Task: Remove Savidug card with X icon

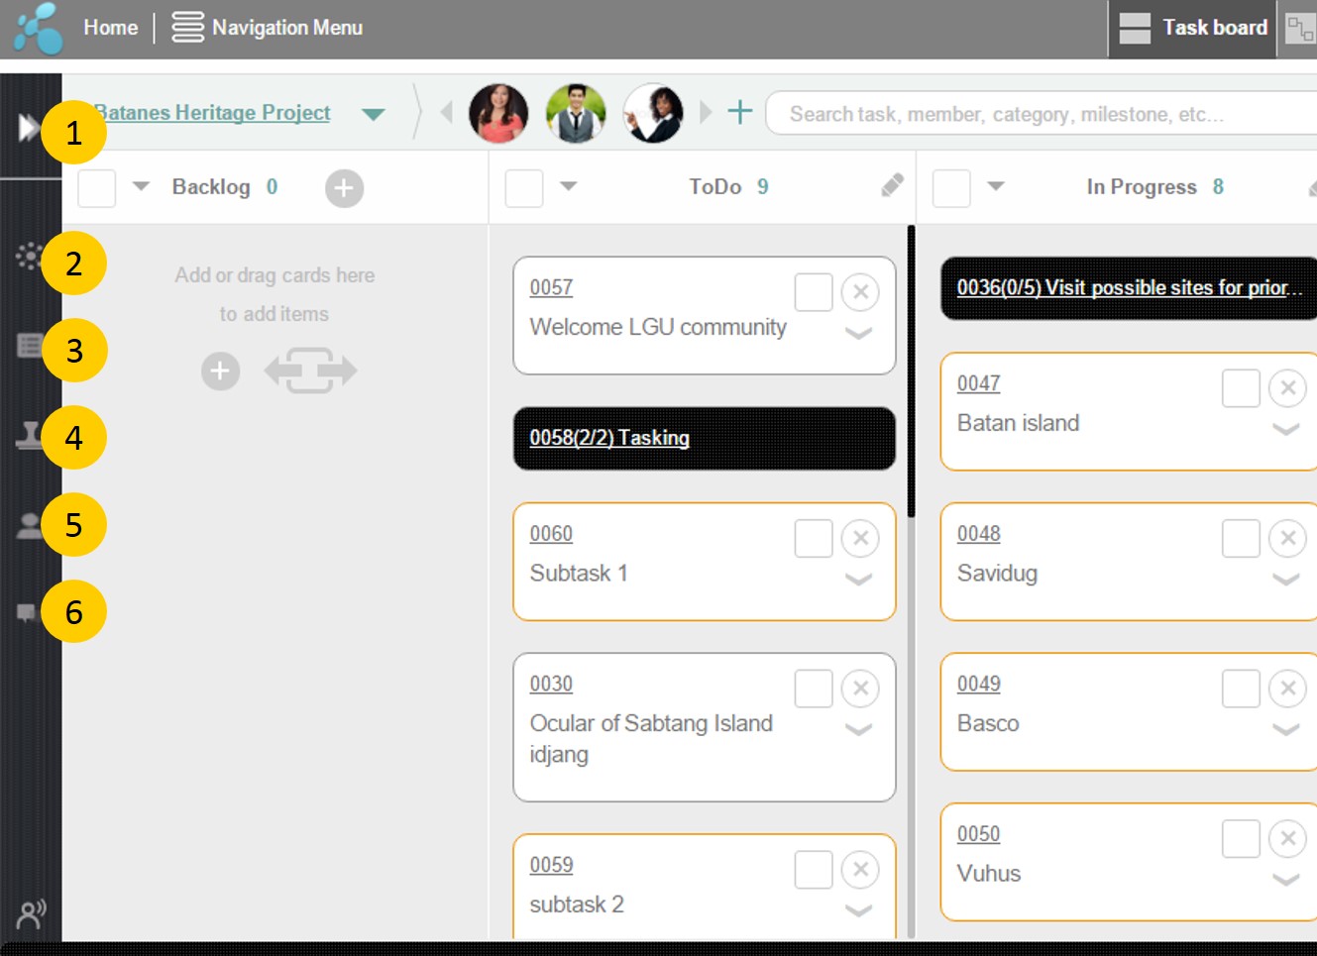Action: 1288,539
